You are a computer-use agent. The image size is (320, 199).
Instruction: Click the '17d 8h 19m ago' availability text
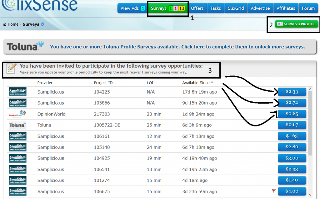[200, 92]
